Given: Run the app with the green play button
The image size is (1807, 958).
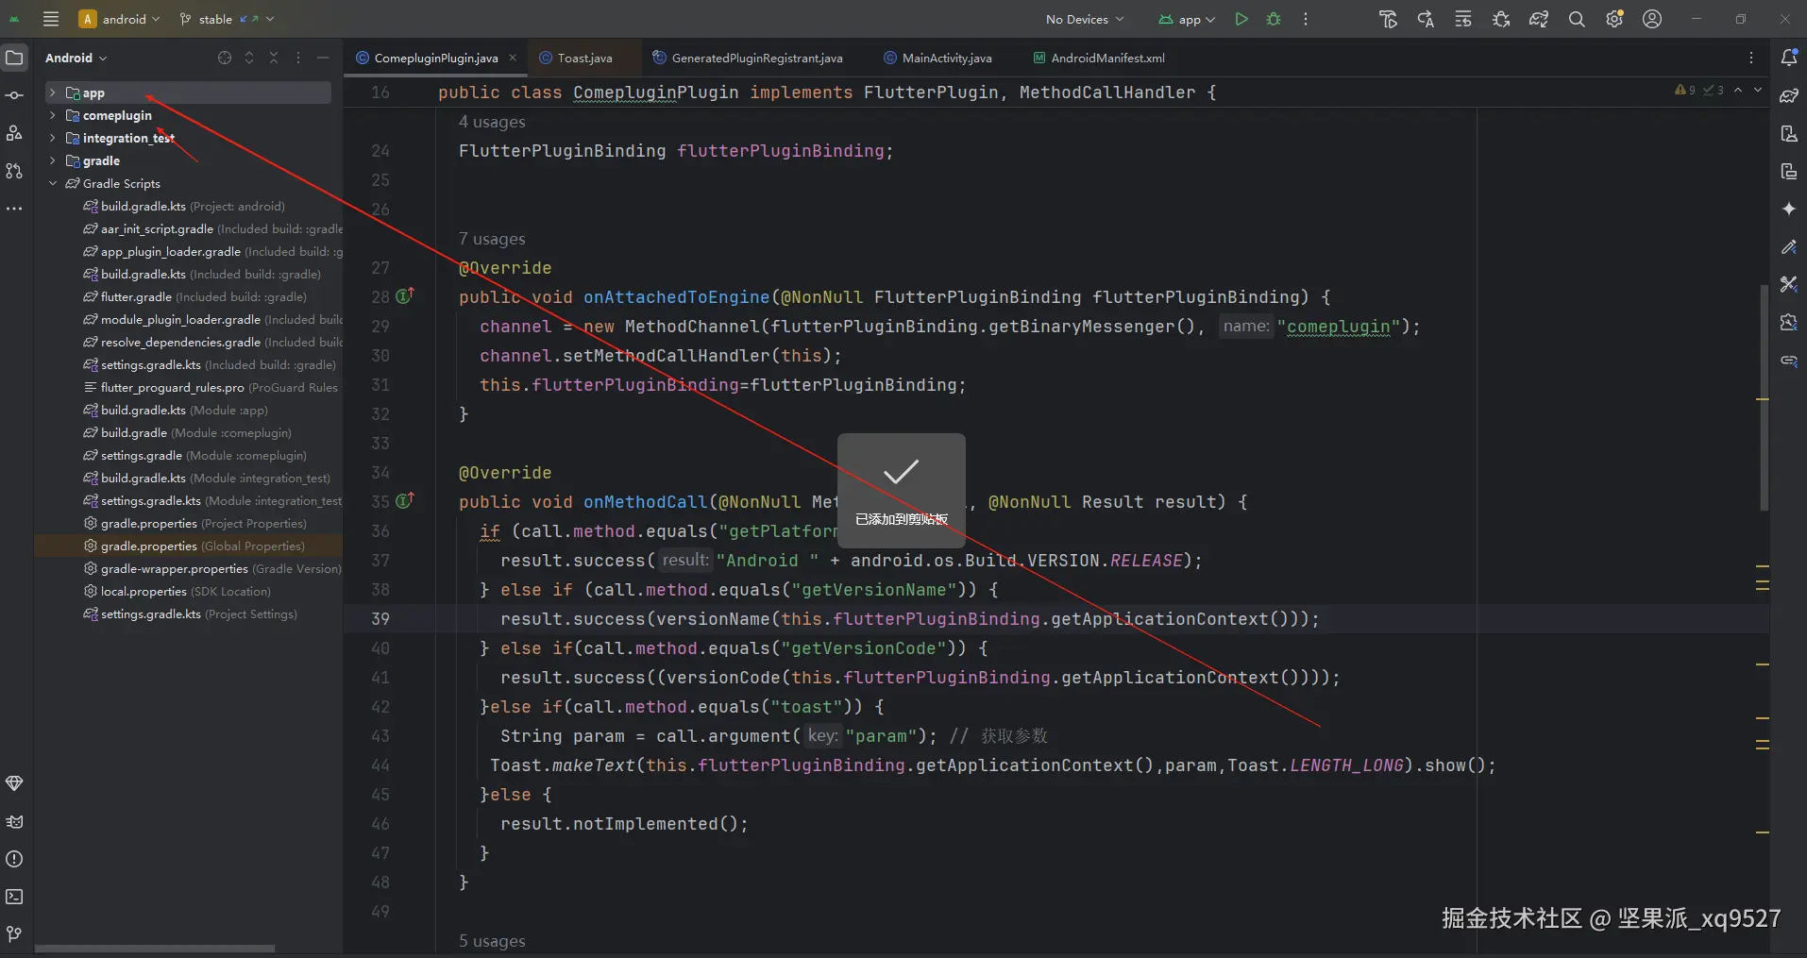Looking at the screenshot, I should pyautogui.click(x=1241, y=19).
